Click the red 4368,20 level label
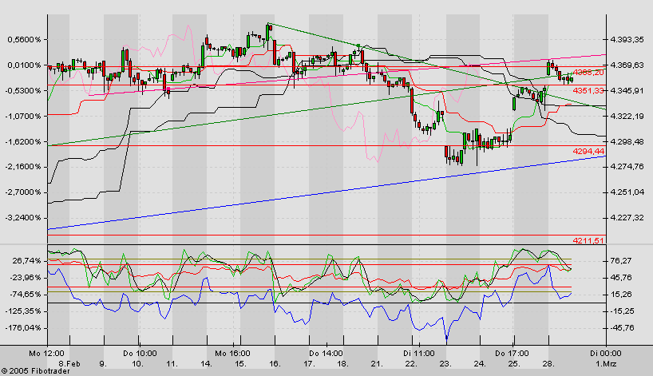Image resolution: width=653 pixels, height=376 pixels. click(x=588, y=73)
